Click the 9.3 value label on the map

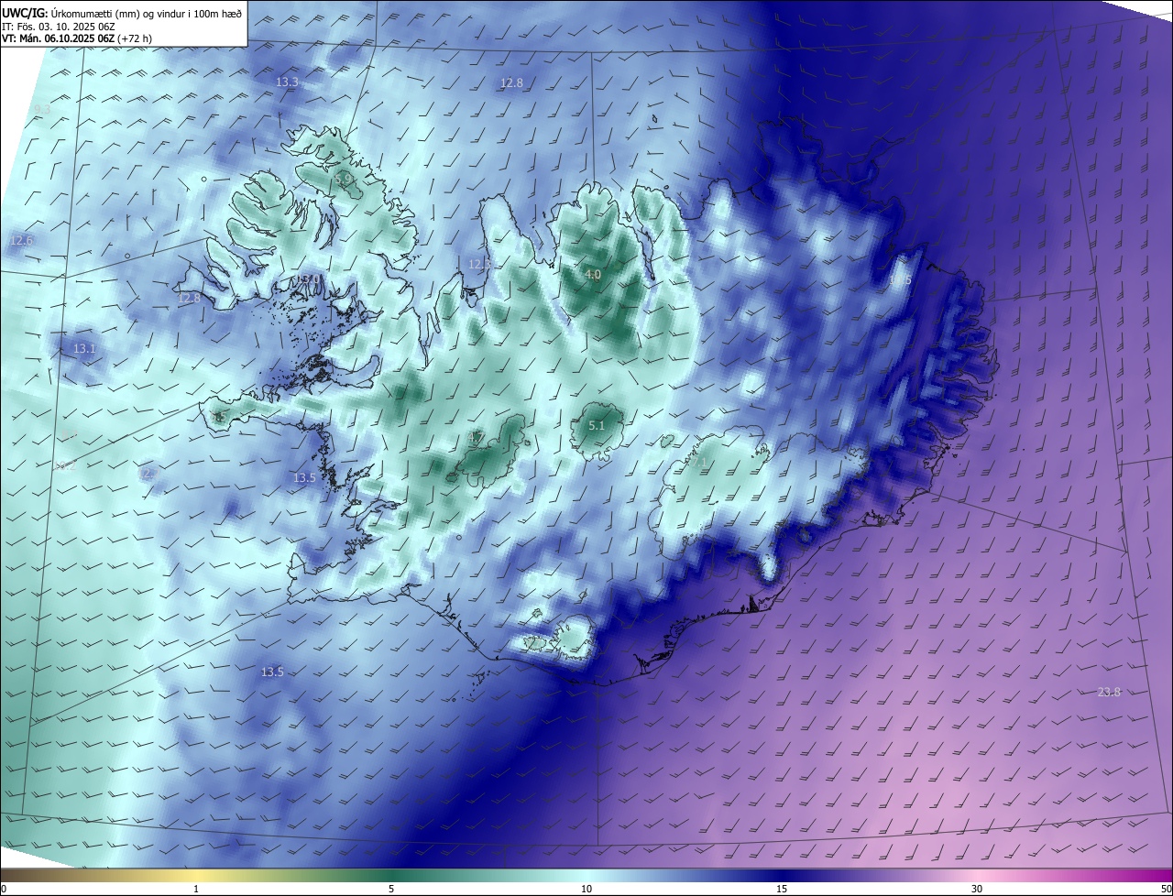pyautogui.click(x=41, y=109)
